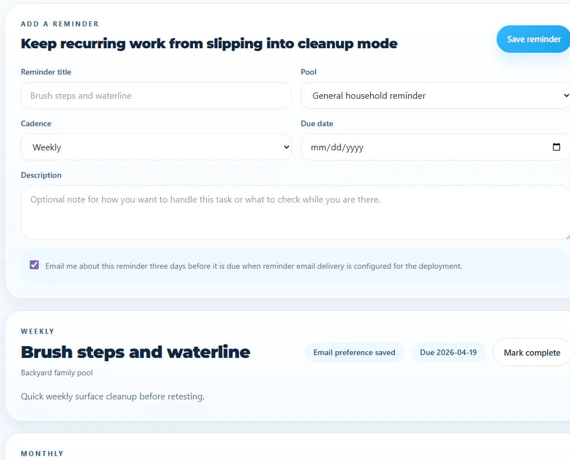Click the WEEKLY section label
Viewport: 570px width, 460px height.
38,332
